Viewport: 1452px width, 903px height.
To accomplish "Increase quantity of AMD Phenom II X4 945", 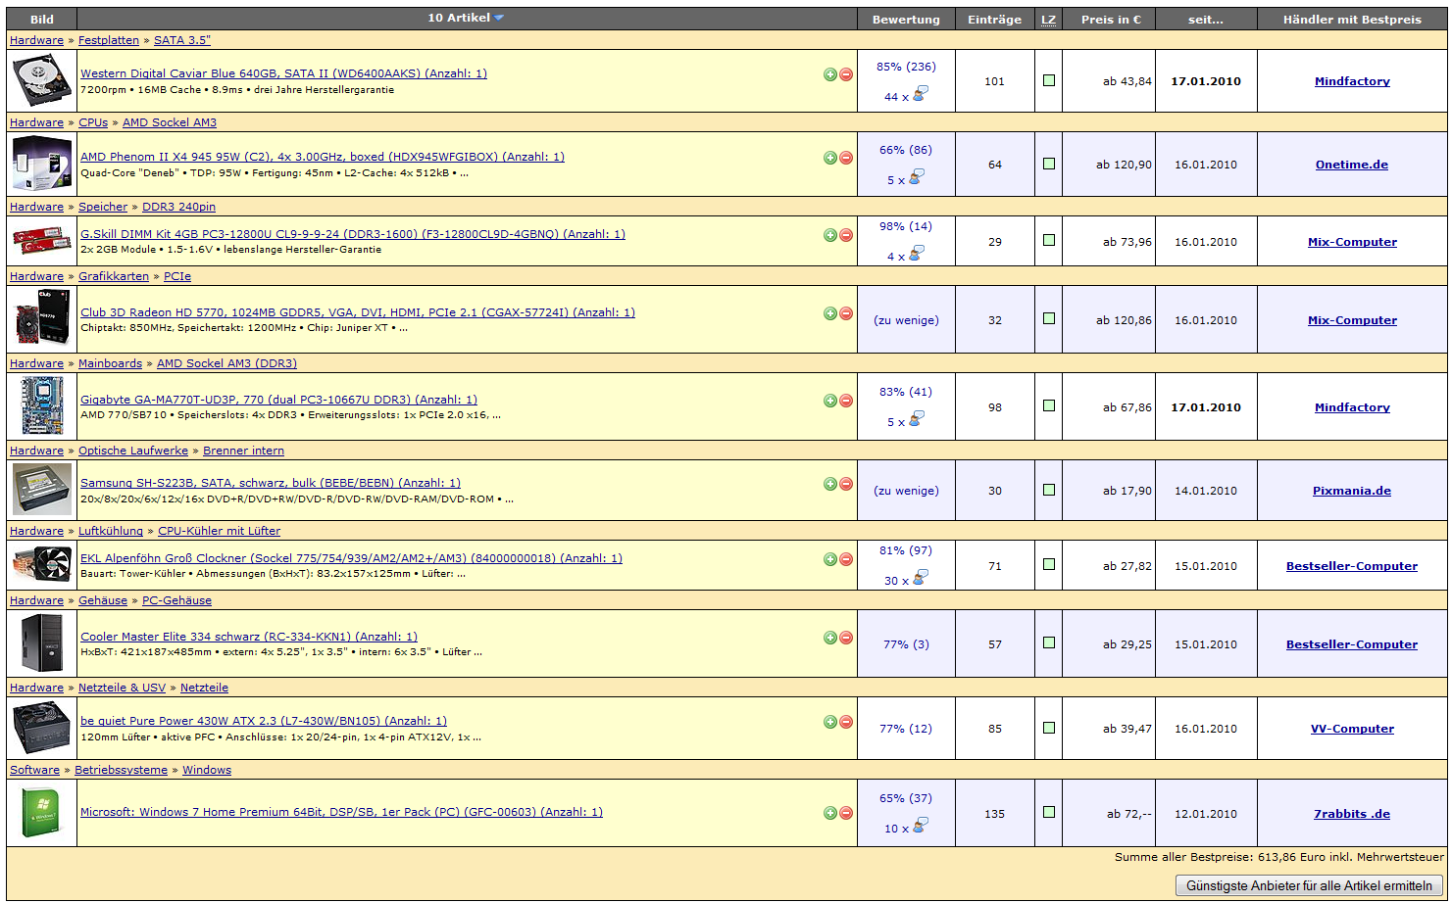I will pyautogui.click(x=830, y=158).
